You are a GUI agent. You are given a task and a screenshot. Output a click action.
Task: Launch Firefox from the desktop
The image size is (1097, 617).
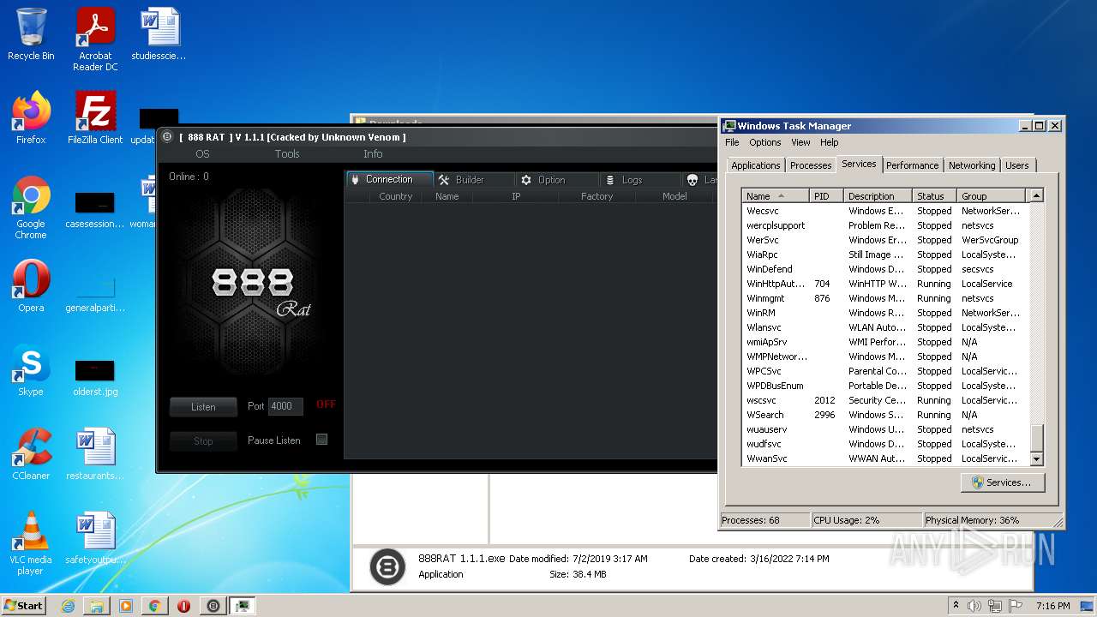coord(31,118)
